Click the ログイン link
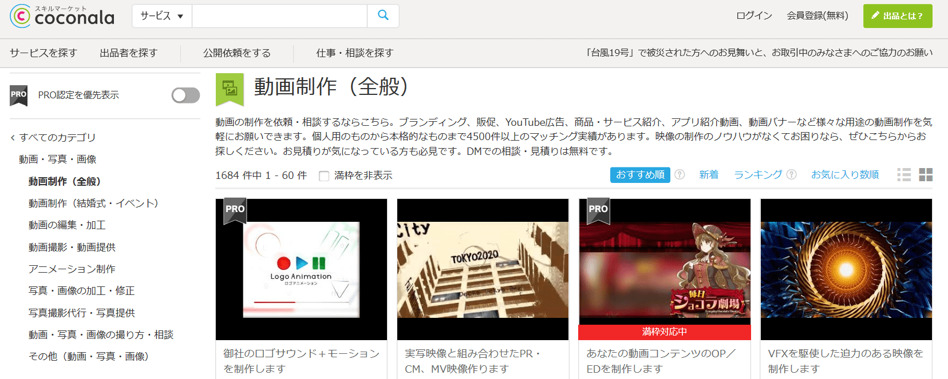 (x=754, y=16)
